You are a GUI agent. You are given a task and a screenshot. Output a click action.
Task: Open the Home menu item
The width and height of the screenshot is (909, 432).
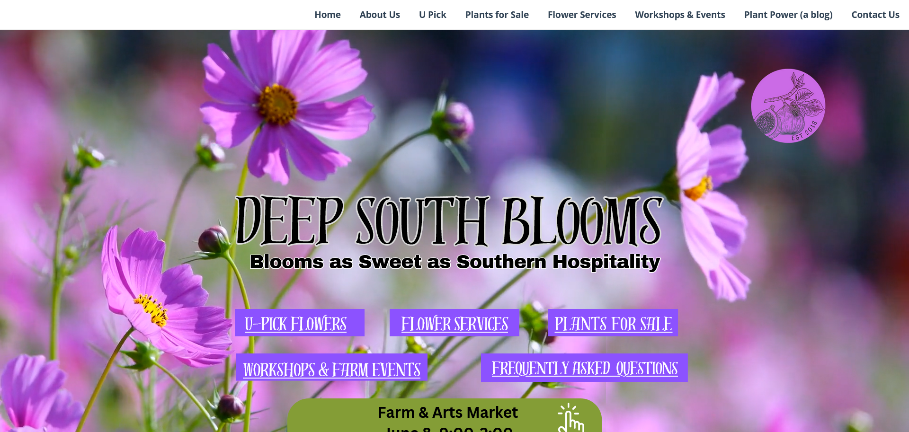click(328, 15)
